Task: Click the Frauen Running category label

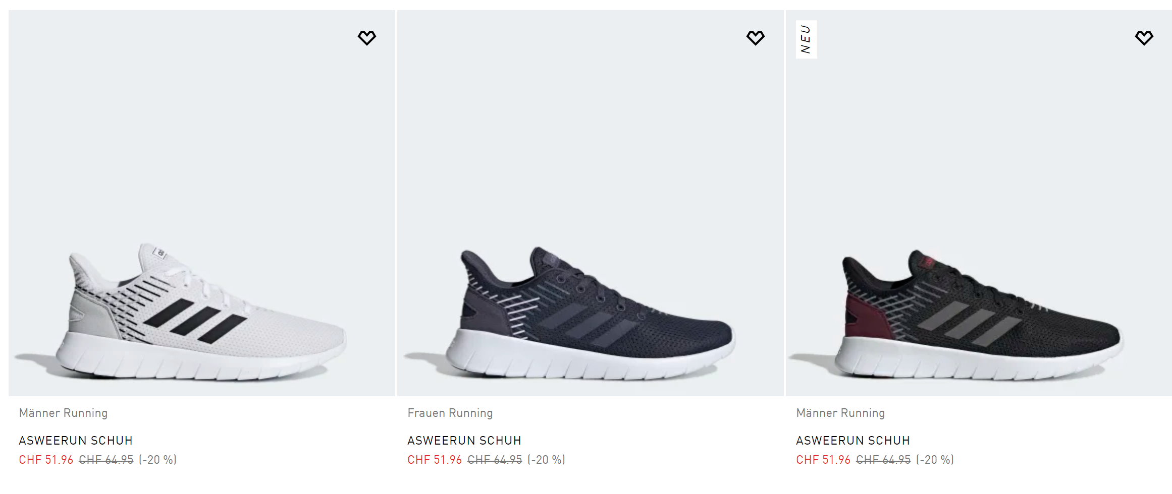Action: tap(450, 413)
